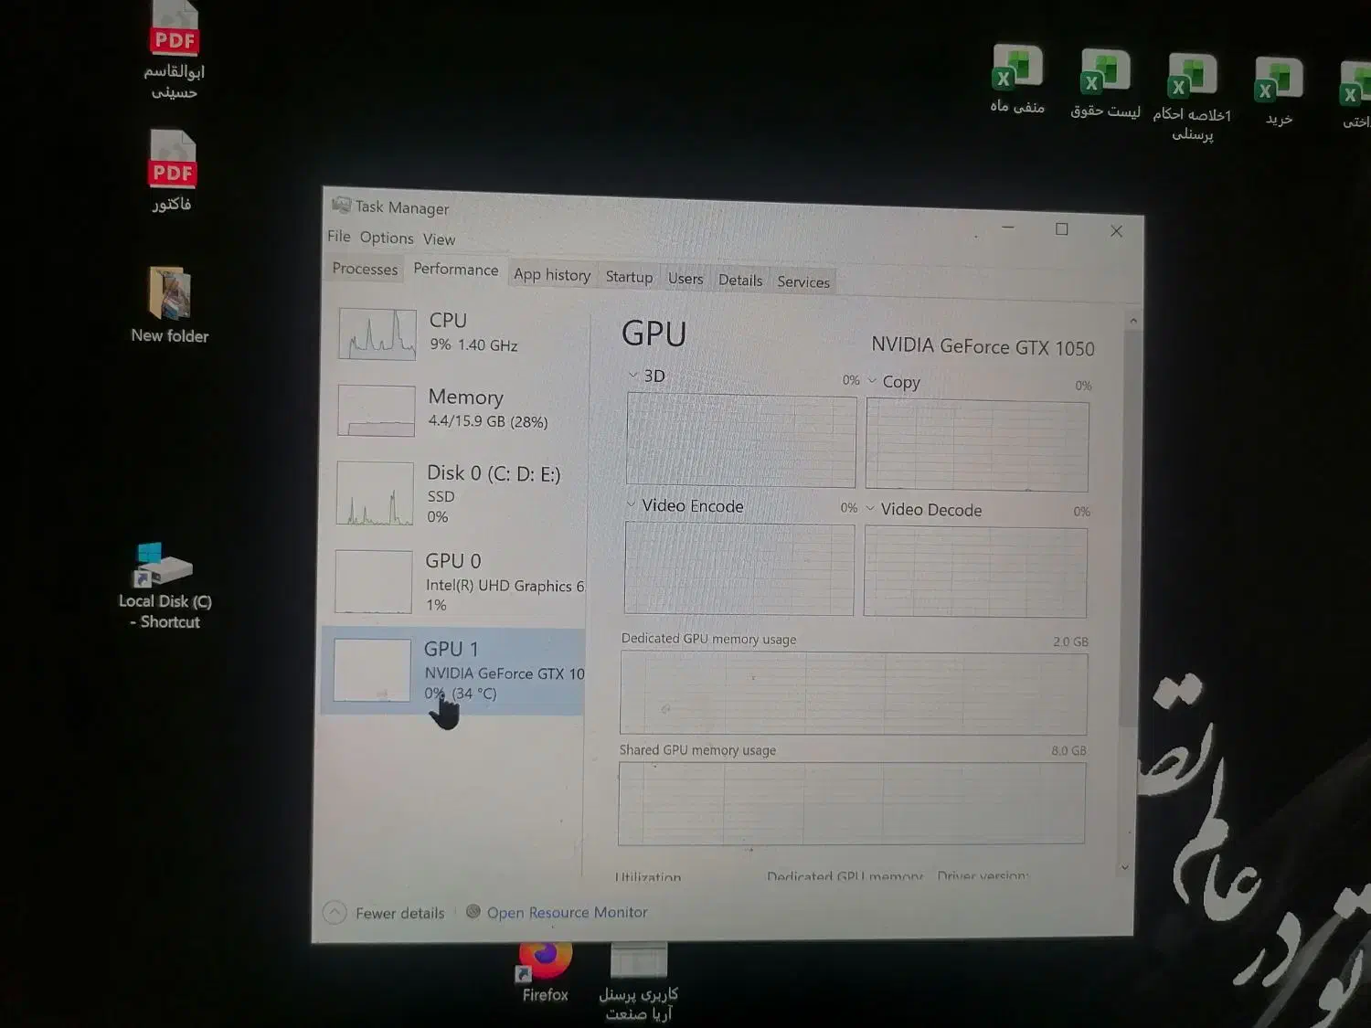1371x1028 pixels.
Task: Collapse details with Fewer details arrow
Action: tap(335, 912)
